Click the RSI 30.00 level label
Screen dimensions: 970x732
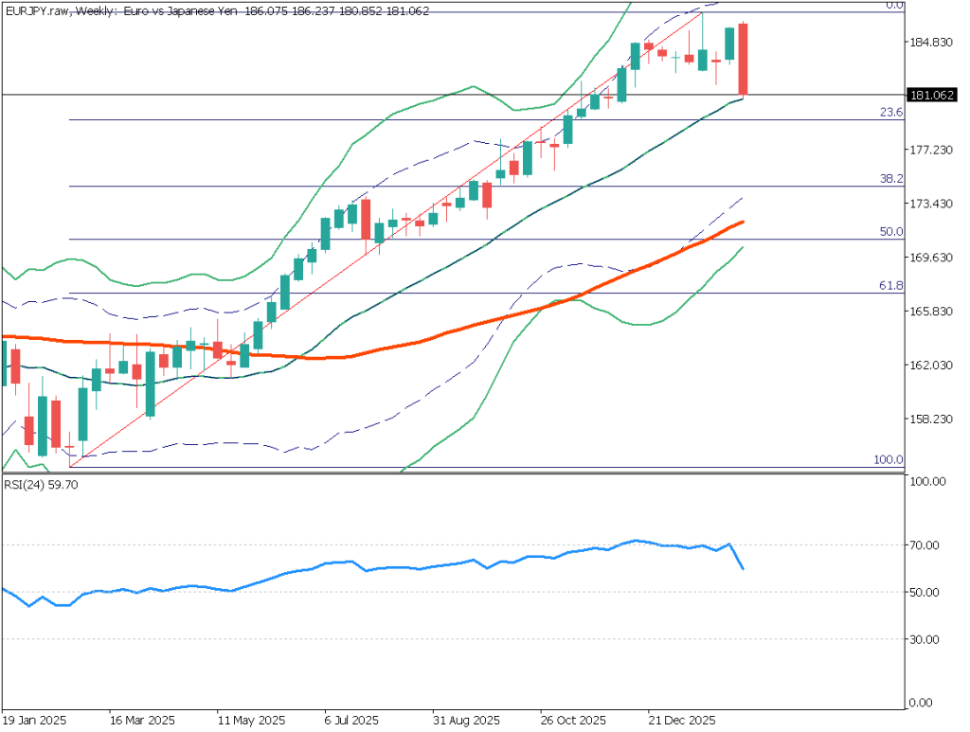coord(928,640)
